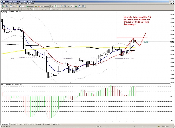Select the Crosshair tool

6,9
